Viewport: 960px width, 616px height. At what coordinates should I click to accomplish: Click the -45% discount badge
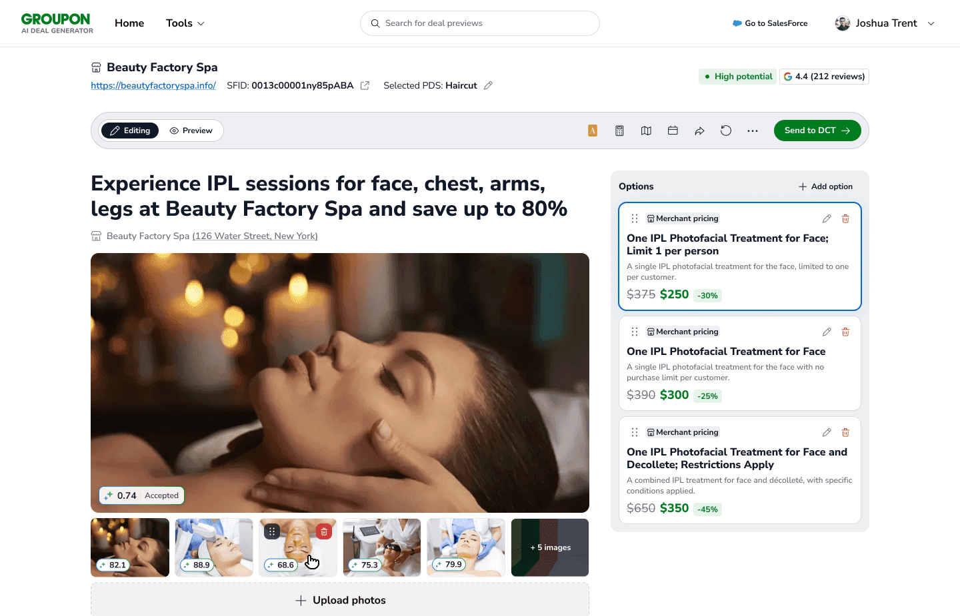tap(707, 509)
